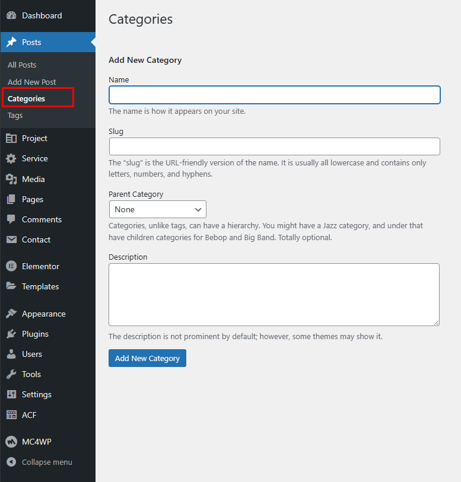Screen dimensions: 461x482
Task: Click the ACF table icon
Action: point(11,415)
